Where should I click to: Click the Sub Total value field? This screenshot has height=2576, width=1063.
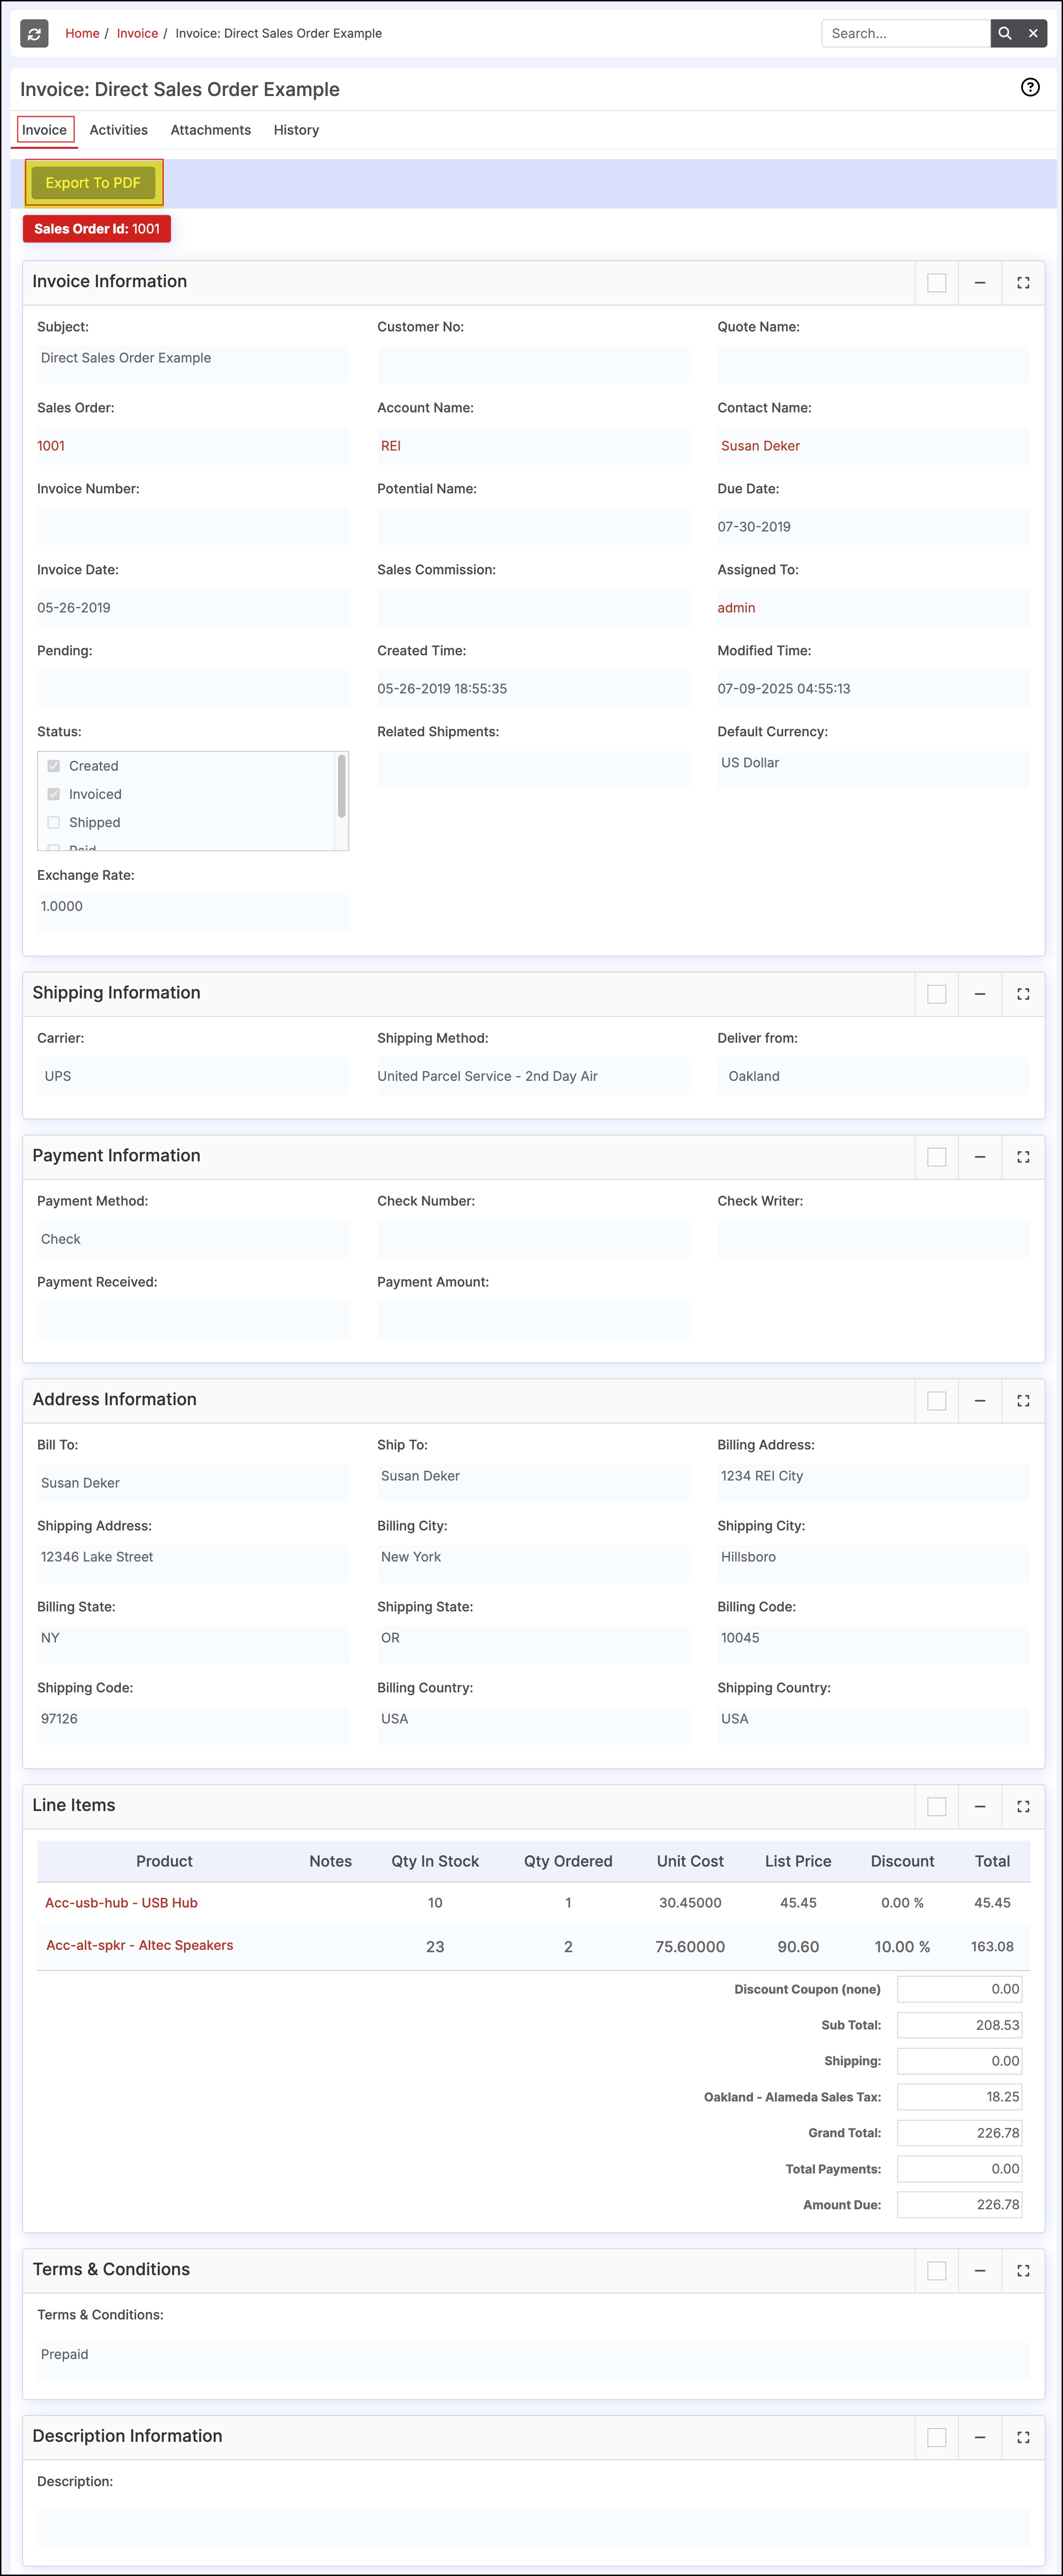click(959, 2025)
